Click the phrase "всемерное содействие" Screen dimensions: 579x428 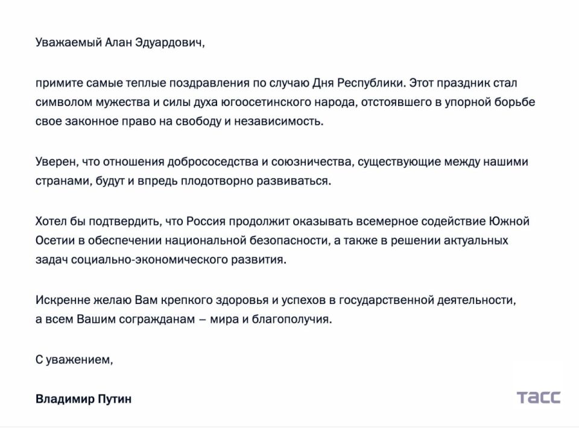click(436, 222)
